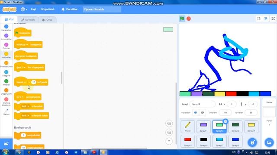Open tovush dropdown in greater-than block
The height and width of the screenshot is (155, 277).
pos(21,82)
